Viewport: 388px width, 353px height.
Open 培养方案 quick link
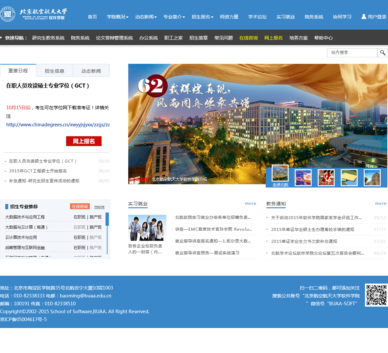click(x=299, y=38)
